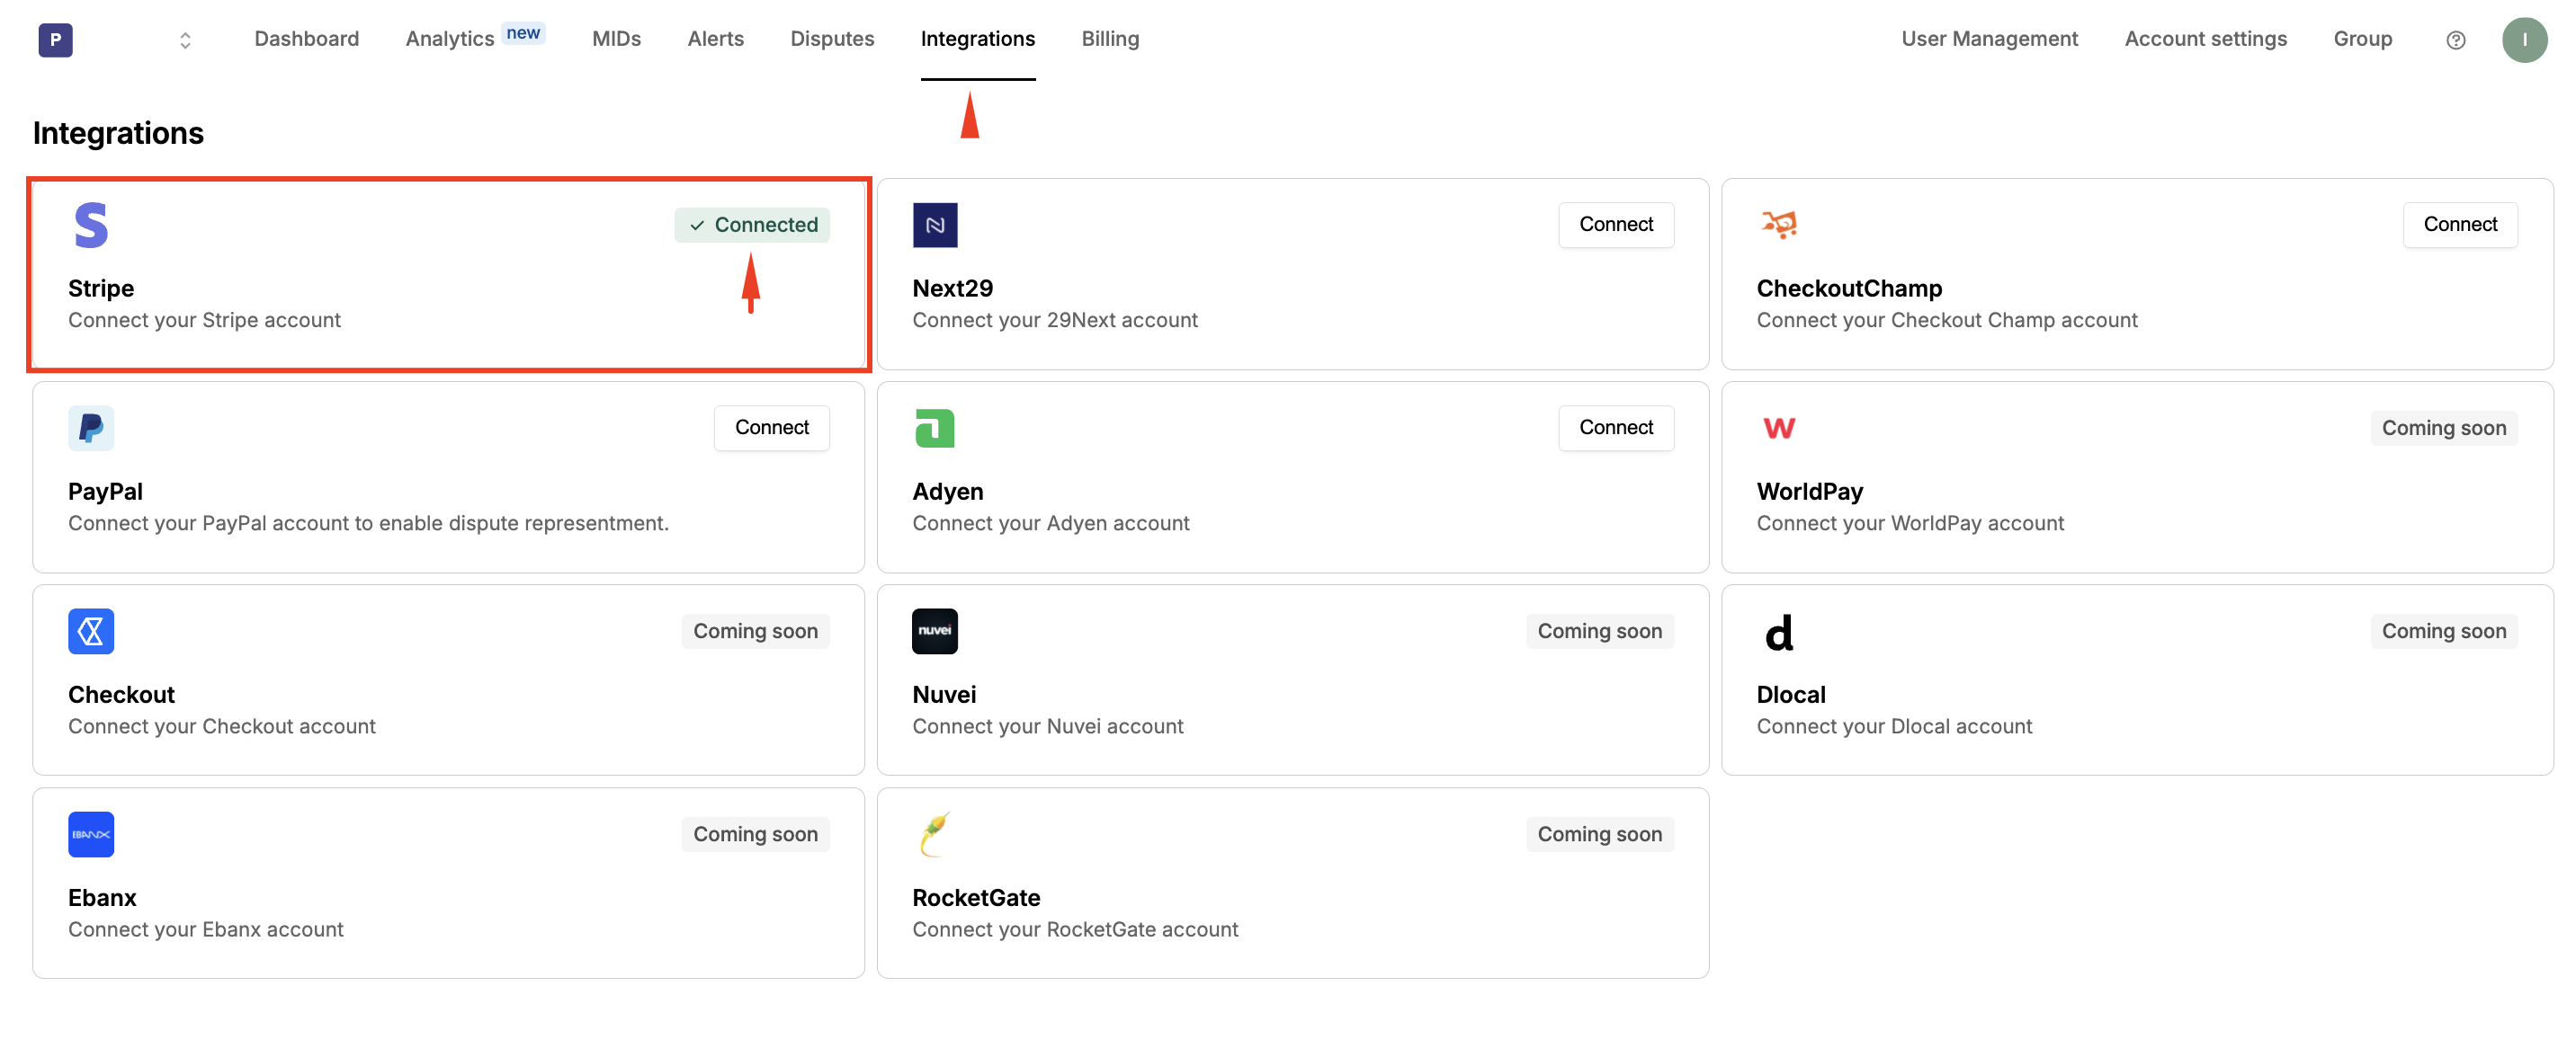Click the PayPal card title

point(105,492)
